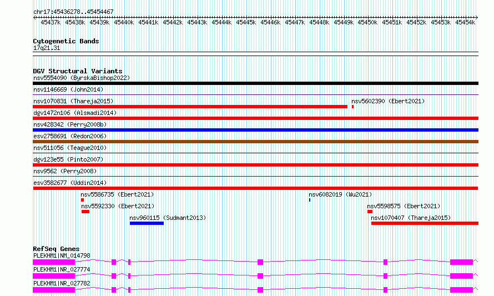Click the chr17:45436278..45454467 coordinates text
The width and height of the screenshot is (494, 296).
point(73,12)
